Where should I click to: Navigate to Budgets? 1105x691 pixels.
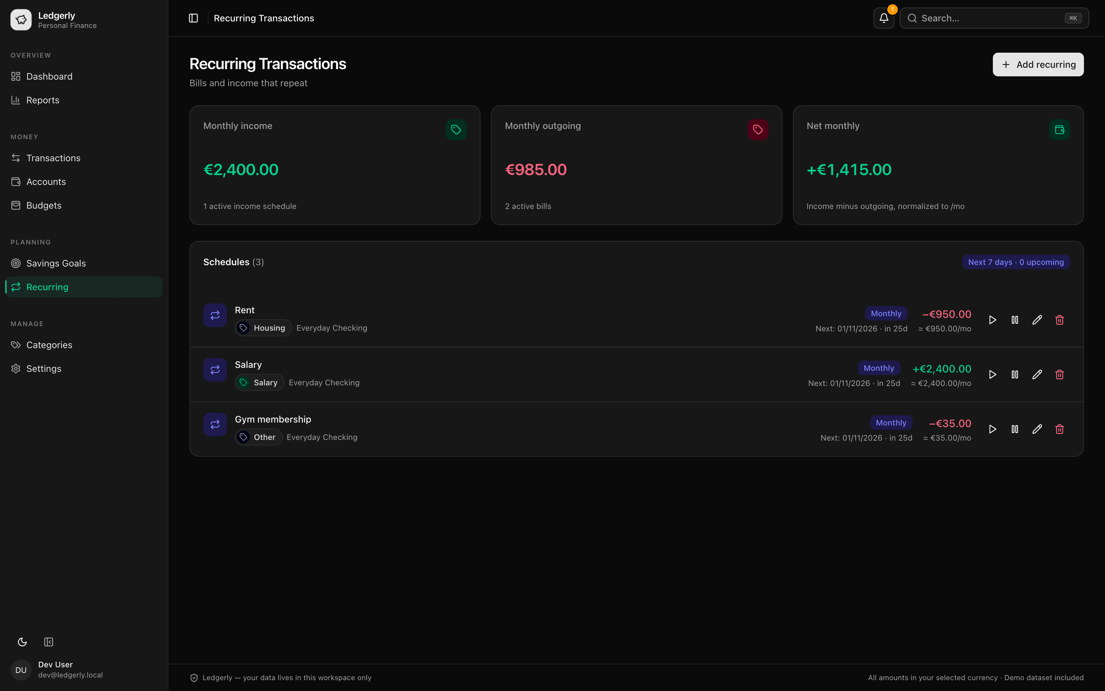pyautogui.click(x=84, y=206)
